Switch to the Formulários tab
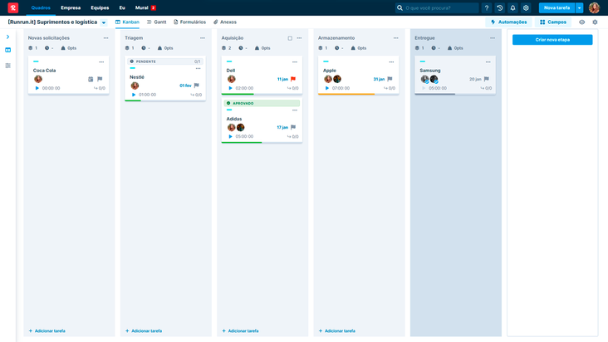 189,22
